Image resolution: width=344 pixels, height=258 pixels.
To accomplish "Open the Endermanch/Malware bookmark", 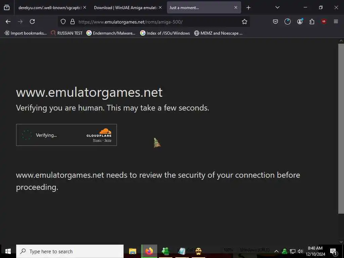I will coord(111,33).
